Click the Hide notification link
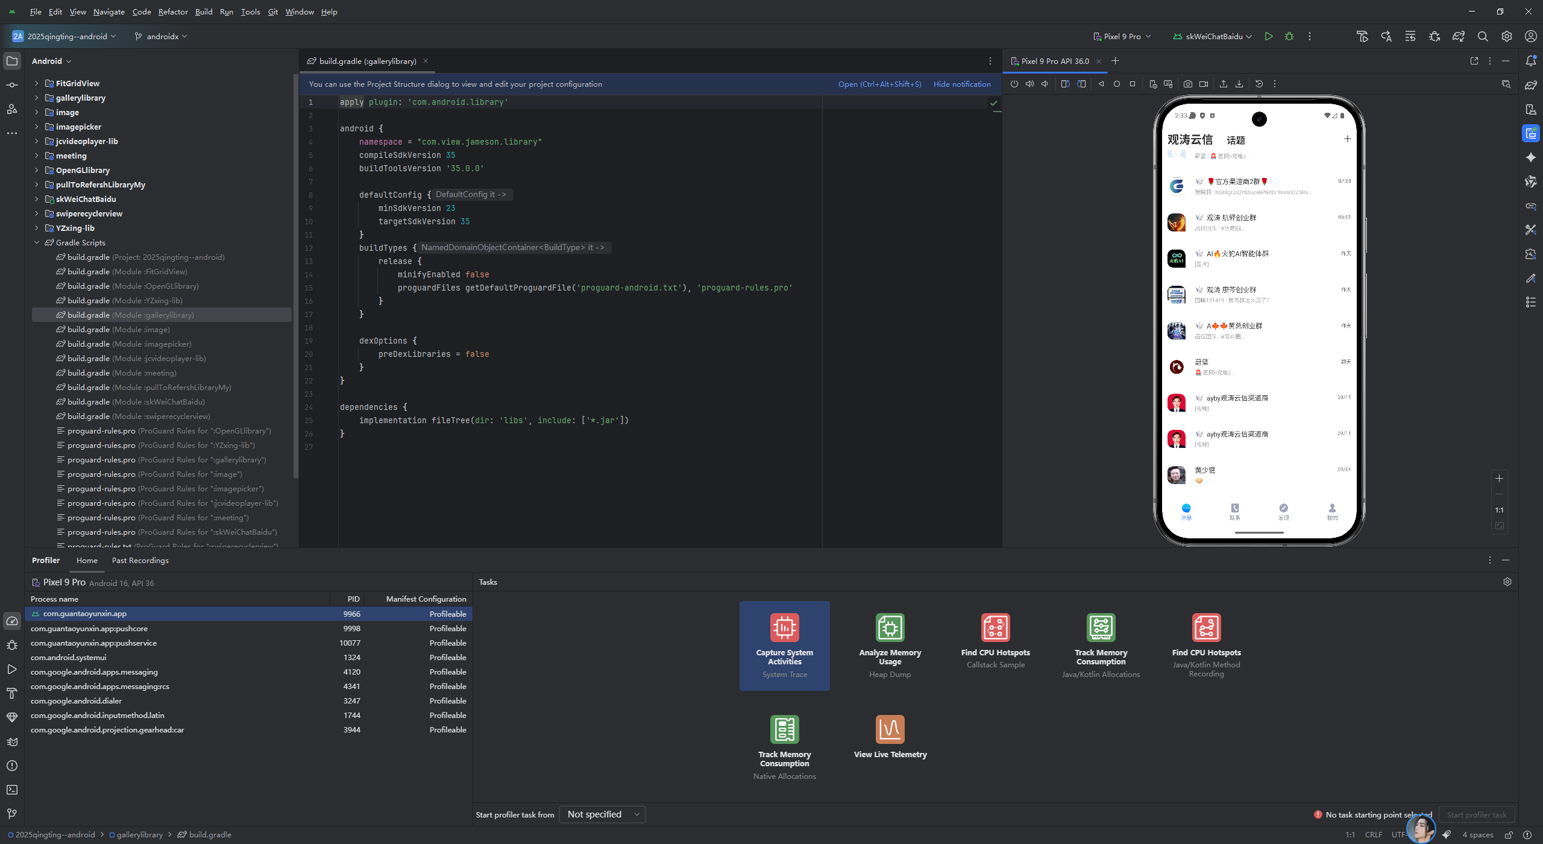 [x=961, y=84]
